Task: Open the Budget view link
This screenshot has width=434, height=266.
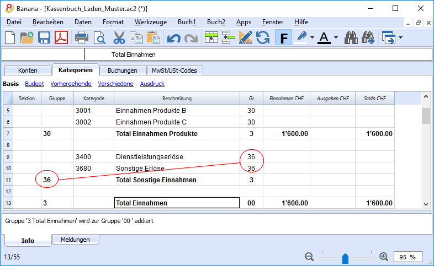Action: click(x=34, y=84)
